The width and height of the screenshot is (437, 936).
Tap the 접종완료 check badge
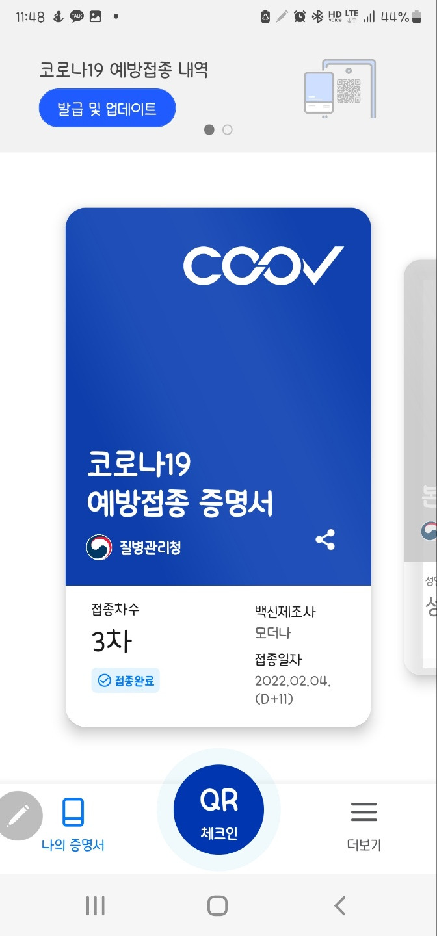click(126, 681)
